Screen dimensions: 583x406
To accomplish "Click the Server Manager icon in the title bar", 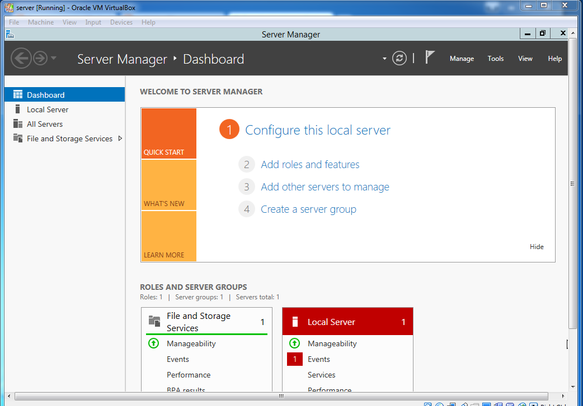I will [x=10, y=34].
